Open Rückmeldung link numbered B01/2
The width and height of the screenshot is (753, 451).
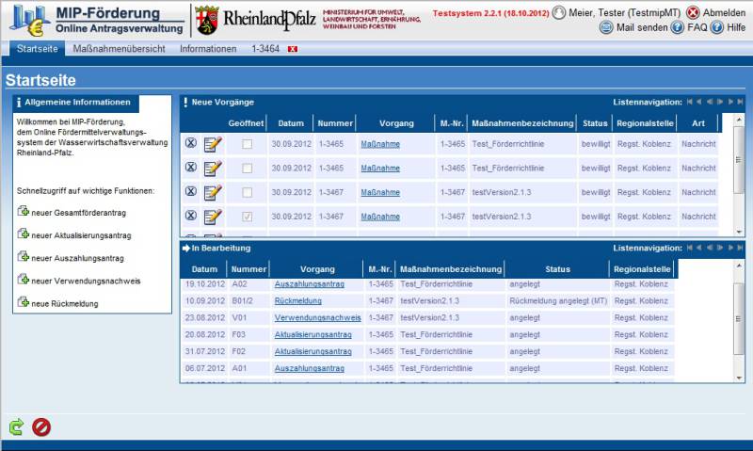(297, 300)
